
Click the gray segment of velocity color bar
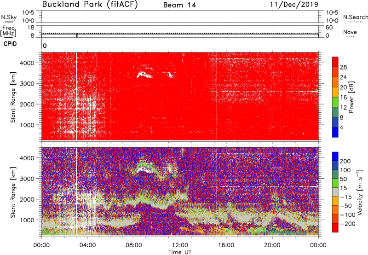click(335, 192)
